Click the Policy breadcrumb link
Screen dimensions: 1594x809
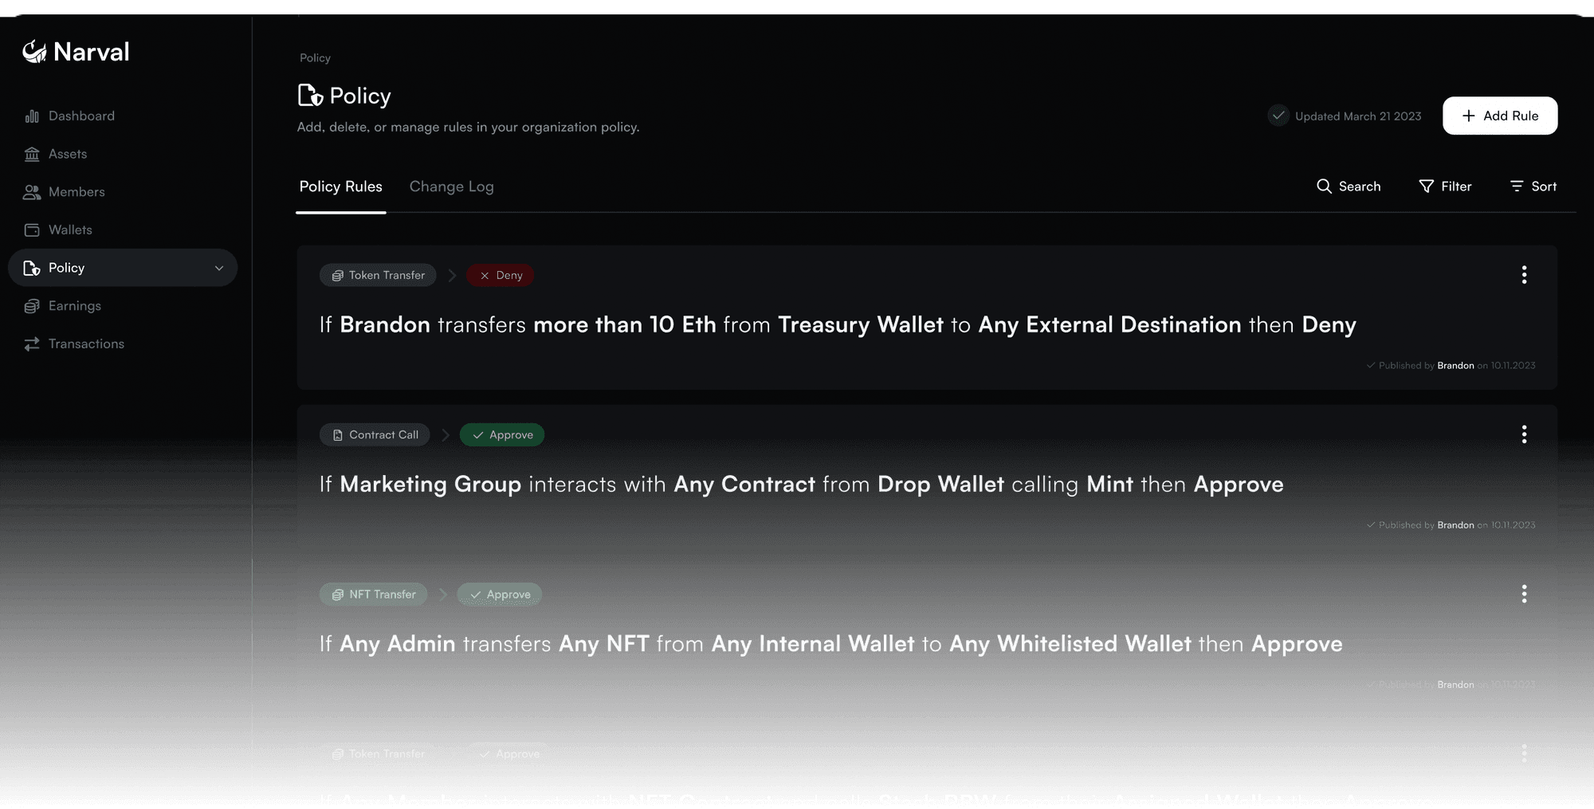click(315, 58)
